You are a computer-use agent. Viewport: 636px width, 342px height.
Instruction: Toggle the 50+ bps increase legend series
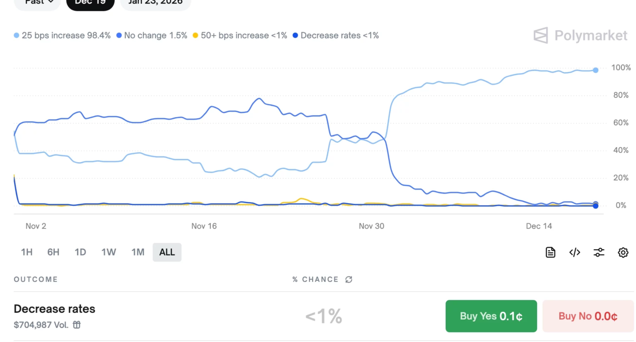pos(240,36)
